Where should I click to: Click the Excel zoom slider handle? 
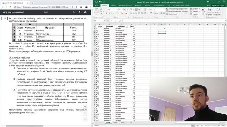click(x=212, y=126)
